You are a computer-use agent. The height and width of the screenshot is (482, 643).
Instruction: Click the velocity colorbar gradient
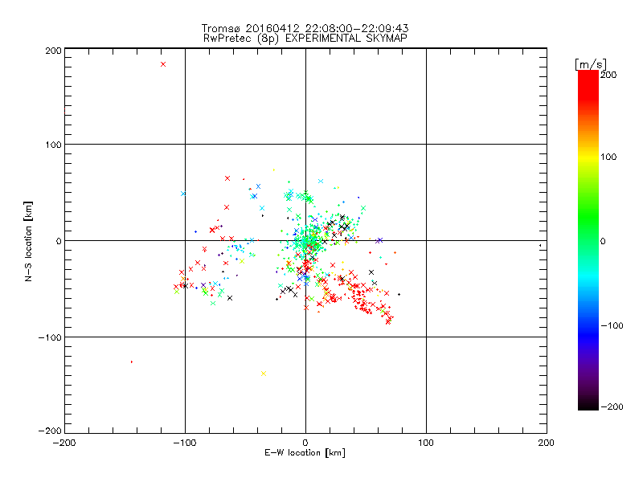588,240
